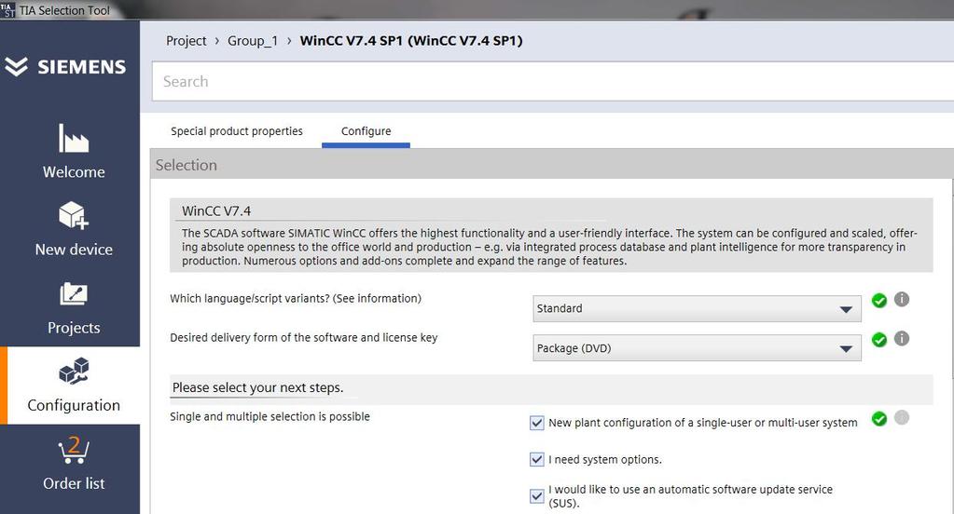This screenshot has height=514, width=954.
Task: Show info for language/script variants
Action: 902,300
